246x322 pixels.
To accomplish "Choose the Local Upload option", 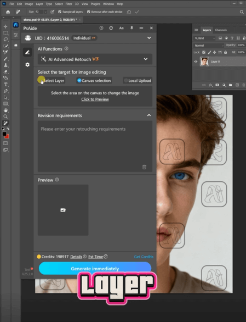I will click(x=138, y=80).
